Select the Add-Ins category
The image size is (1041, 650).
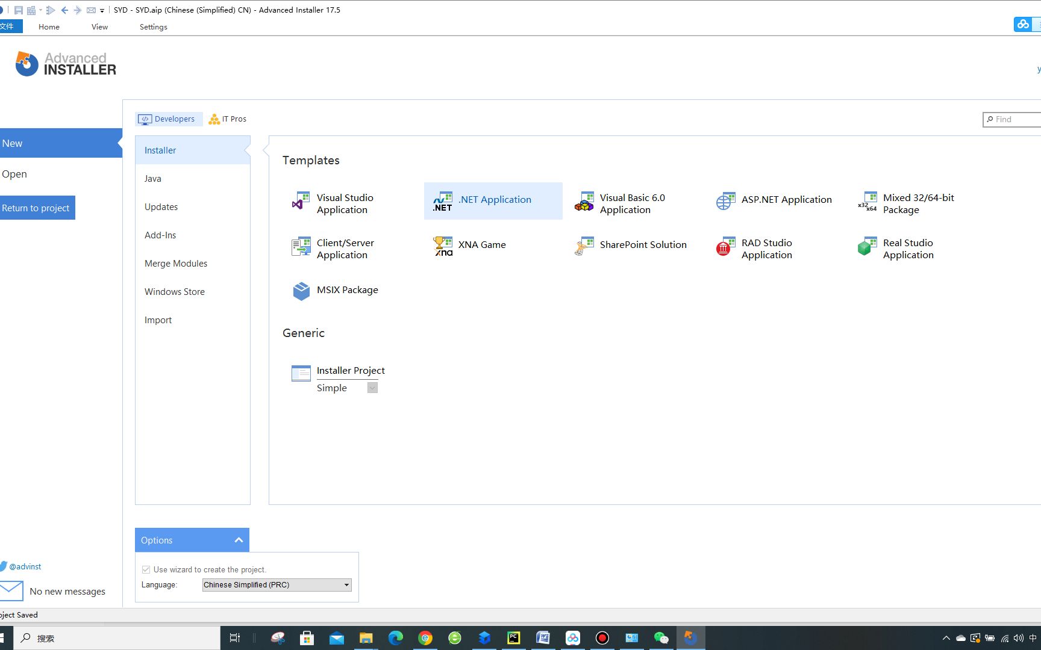(x=192, y=235)
